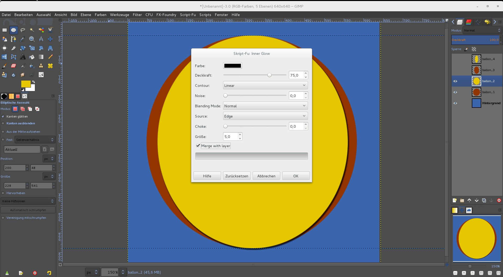Hide the ballon_1 layer eye
This screenshot has height=277, width=503.
click(x=455, y=92)
